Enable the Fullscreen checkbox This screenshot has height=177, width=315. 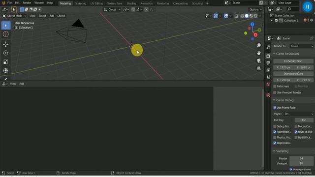point(275,87)
